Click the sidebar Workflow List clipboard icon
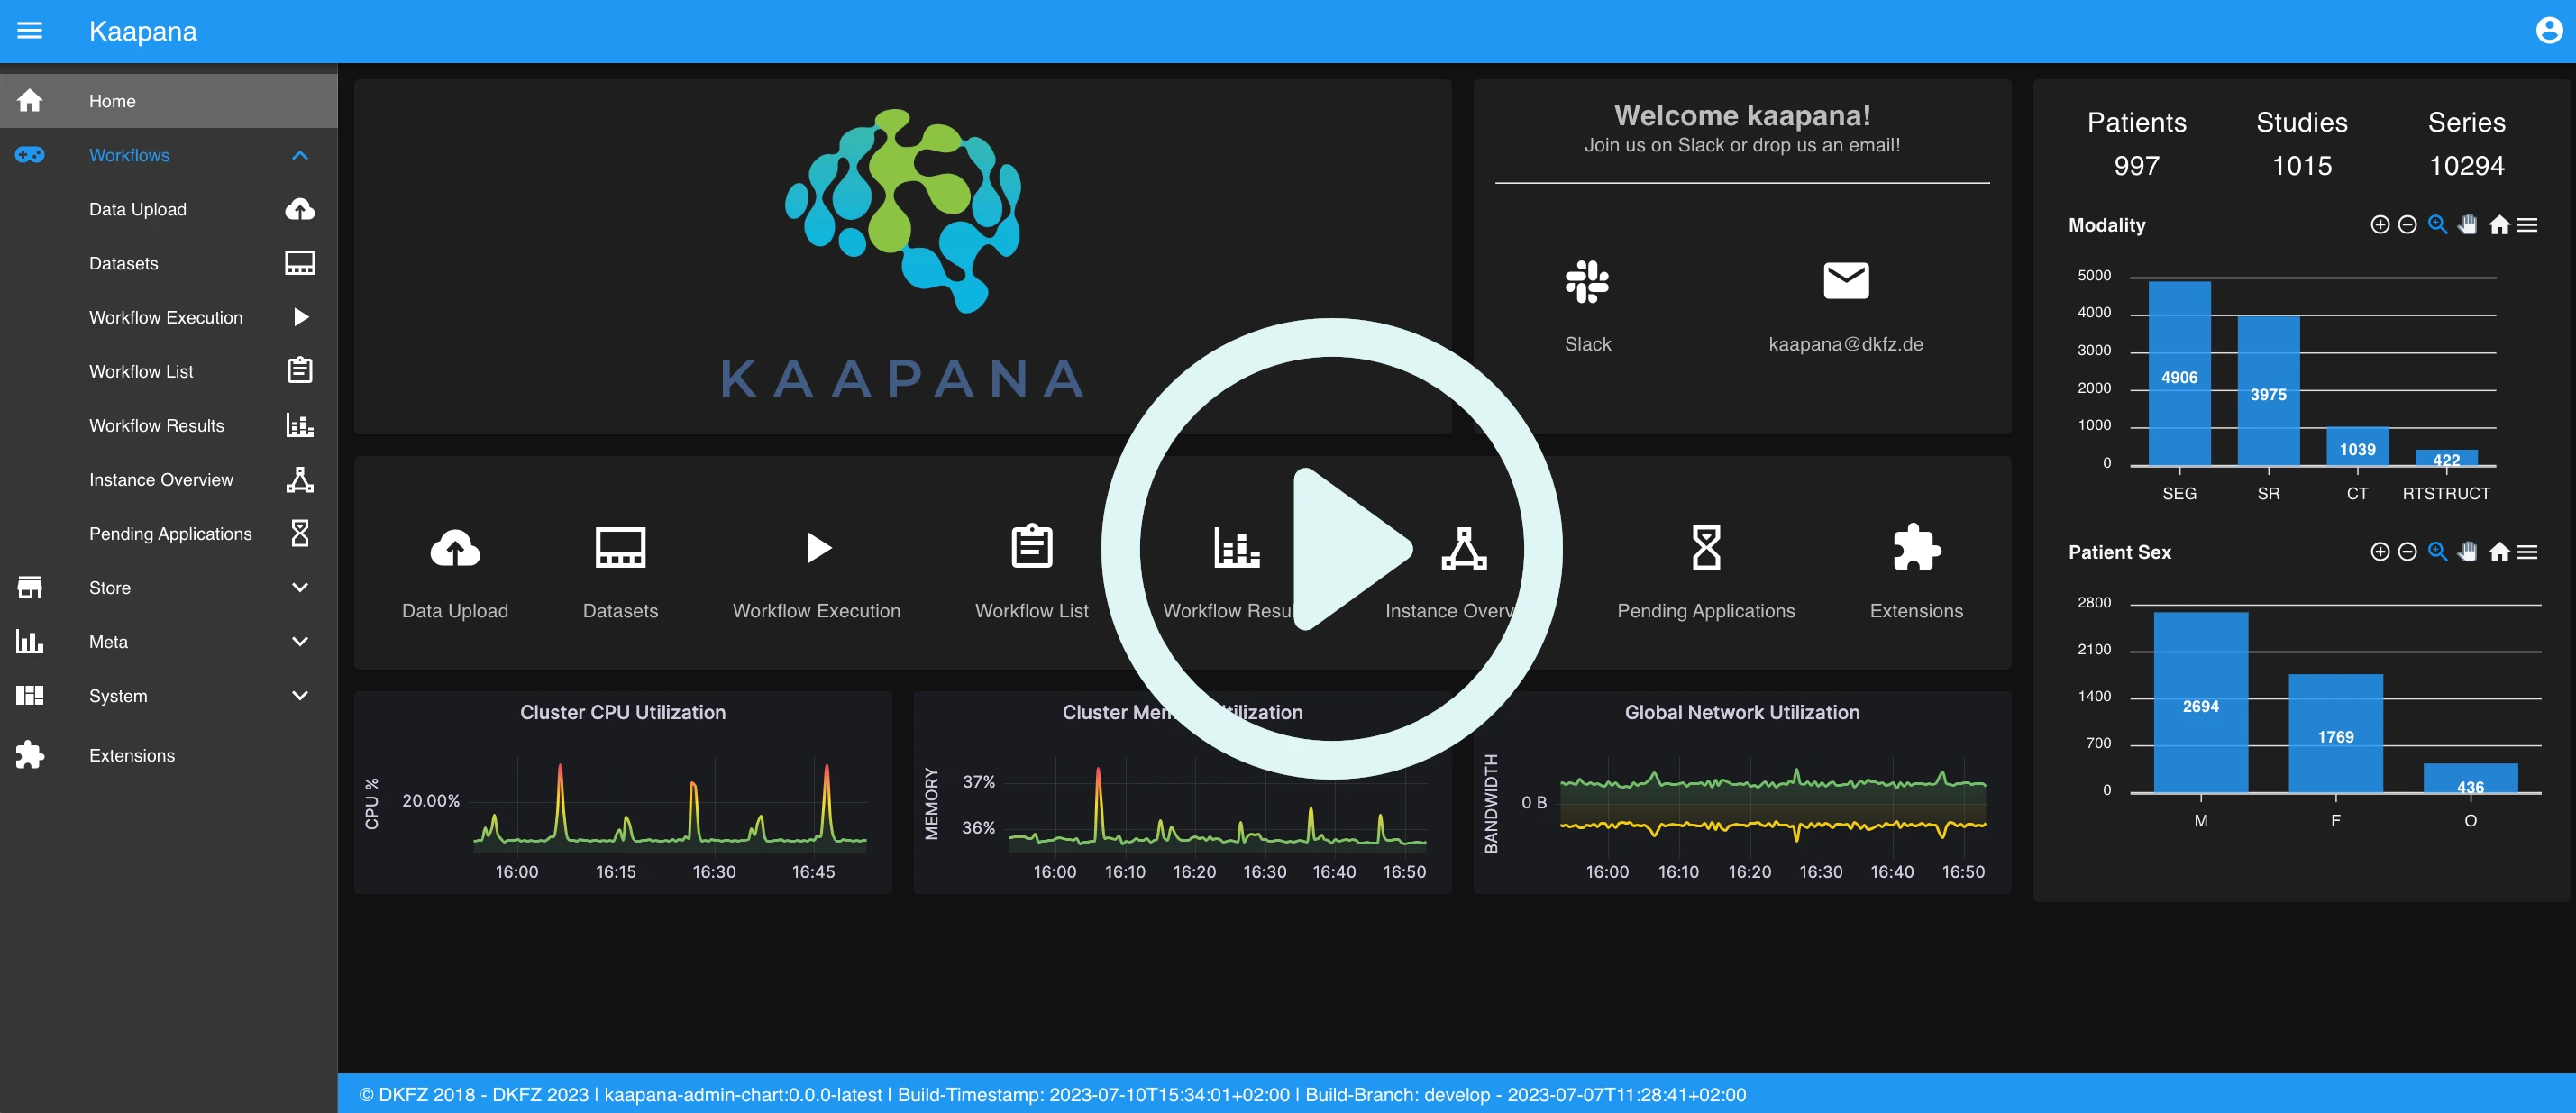Image resolution: width=2576 pixels, height=1113 pixels. [x=300, y=371]
